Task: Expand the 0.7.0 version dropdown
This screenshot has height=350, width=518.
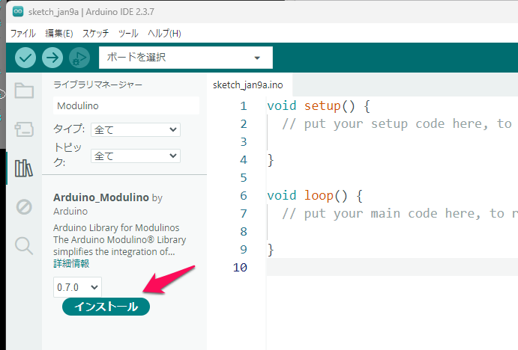Action: tap(77, 286)
